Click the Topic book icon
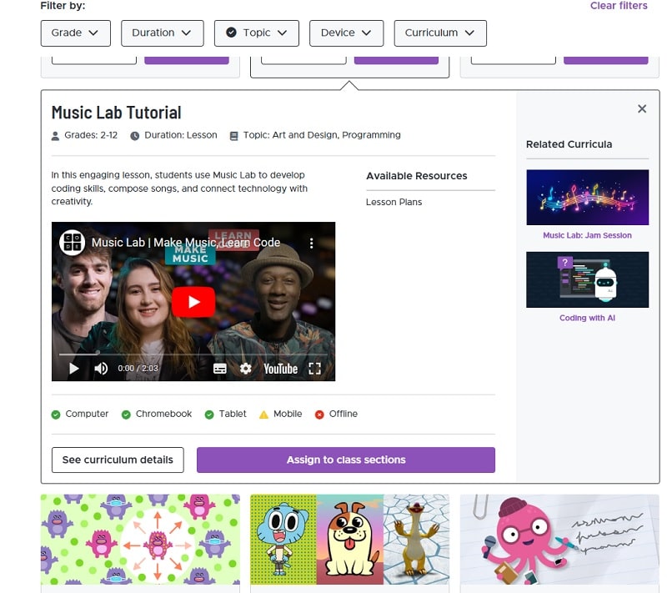The image size is (667, 593). click(233, 136)
